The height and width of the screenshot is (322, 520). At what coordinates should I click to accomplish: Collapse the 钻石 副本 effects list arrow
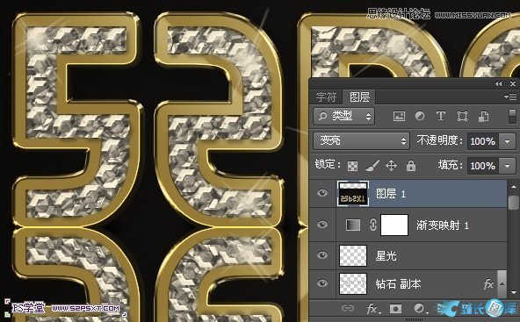pyautogui.click(x=502, y=284)
